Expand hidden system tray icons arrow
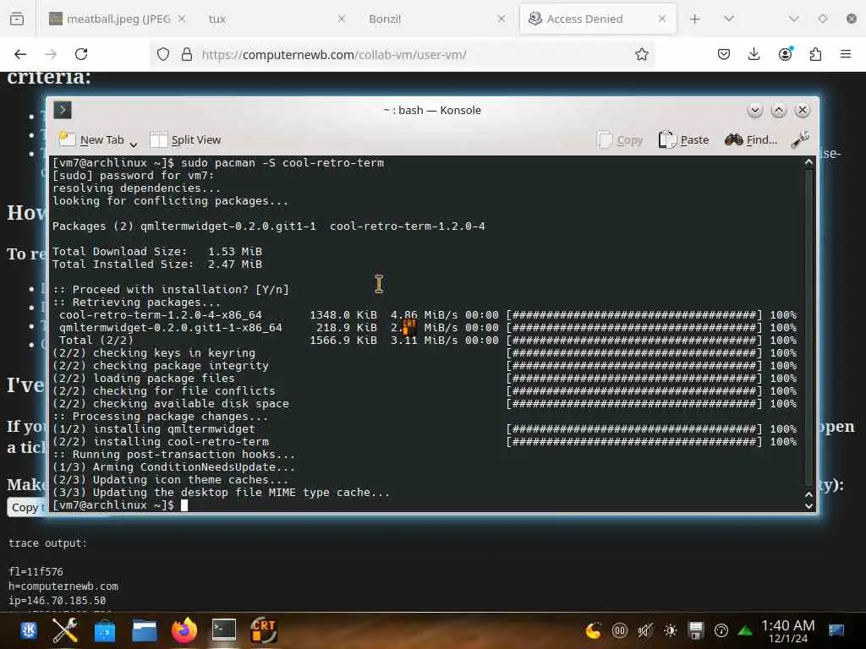 point(745,630)
